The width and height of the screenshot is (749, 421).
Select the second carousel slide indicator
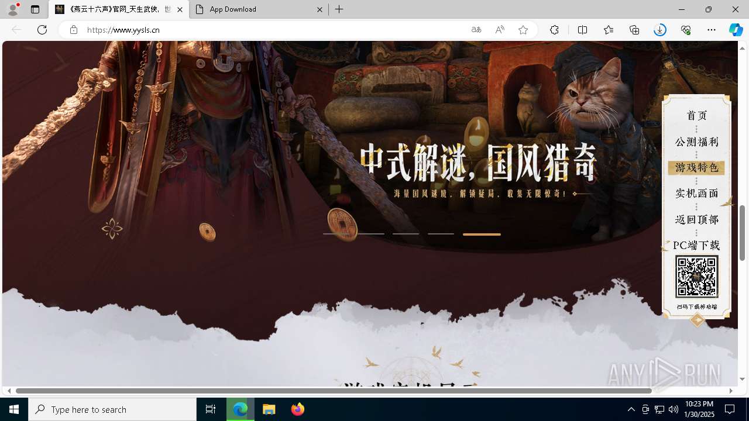click(370, 234)
